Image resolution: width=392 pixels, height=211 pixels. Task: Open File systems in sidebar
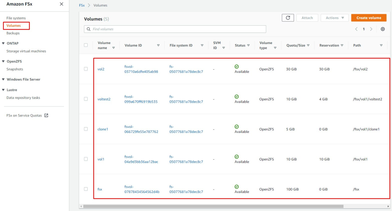click(x=16, y=18)
